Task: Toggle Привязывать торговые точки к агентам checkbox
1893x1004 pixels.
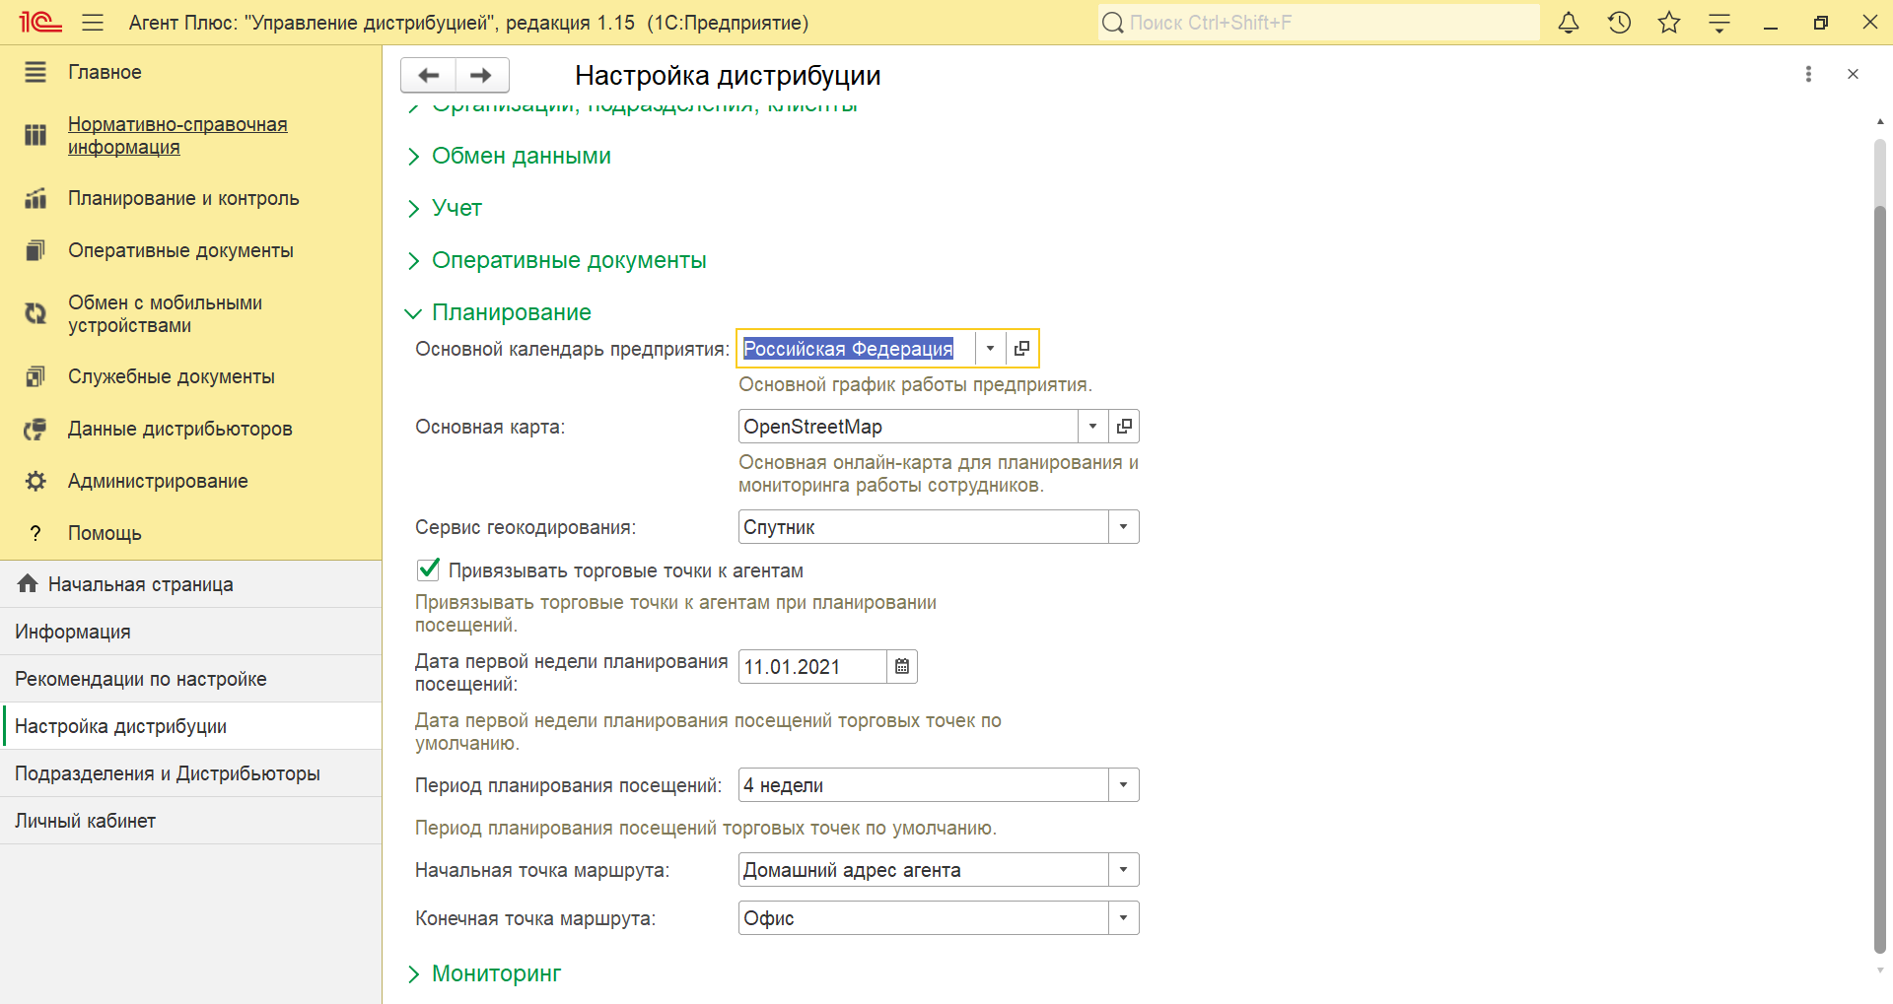Action: point(428,569)
